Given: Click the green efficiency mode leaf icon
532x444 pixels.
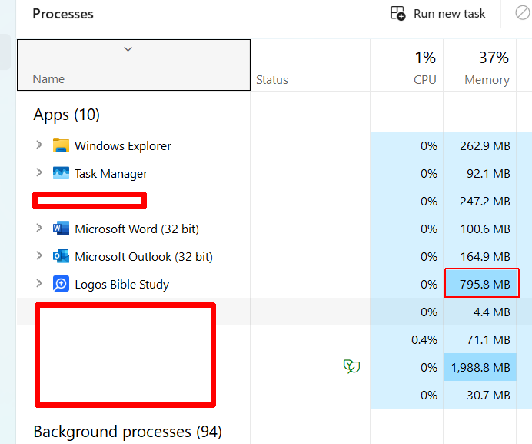Looking at the screenshot, I should coord(351,366).
